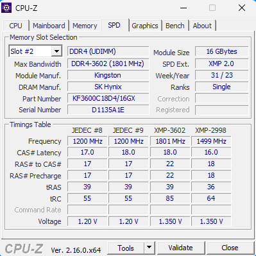Click JEDEC #8 voltage 1.20 V cell

click(87, 221)
